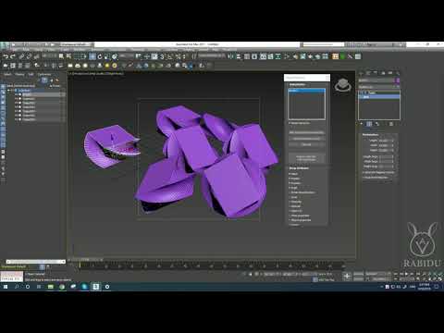Toggle the Layer Explorer toolbar icon

254,56
